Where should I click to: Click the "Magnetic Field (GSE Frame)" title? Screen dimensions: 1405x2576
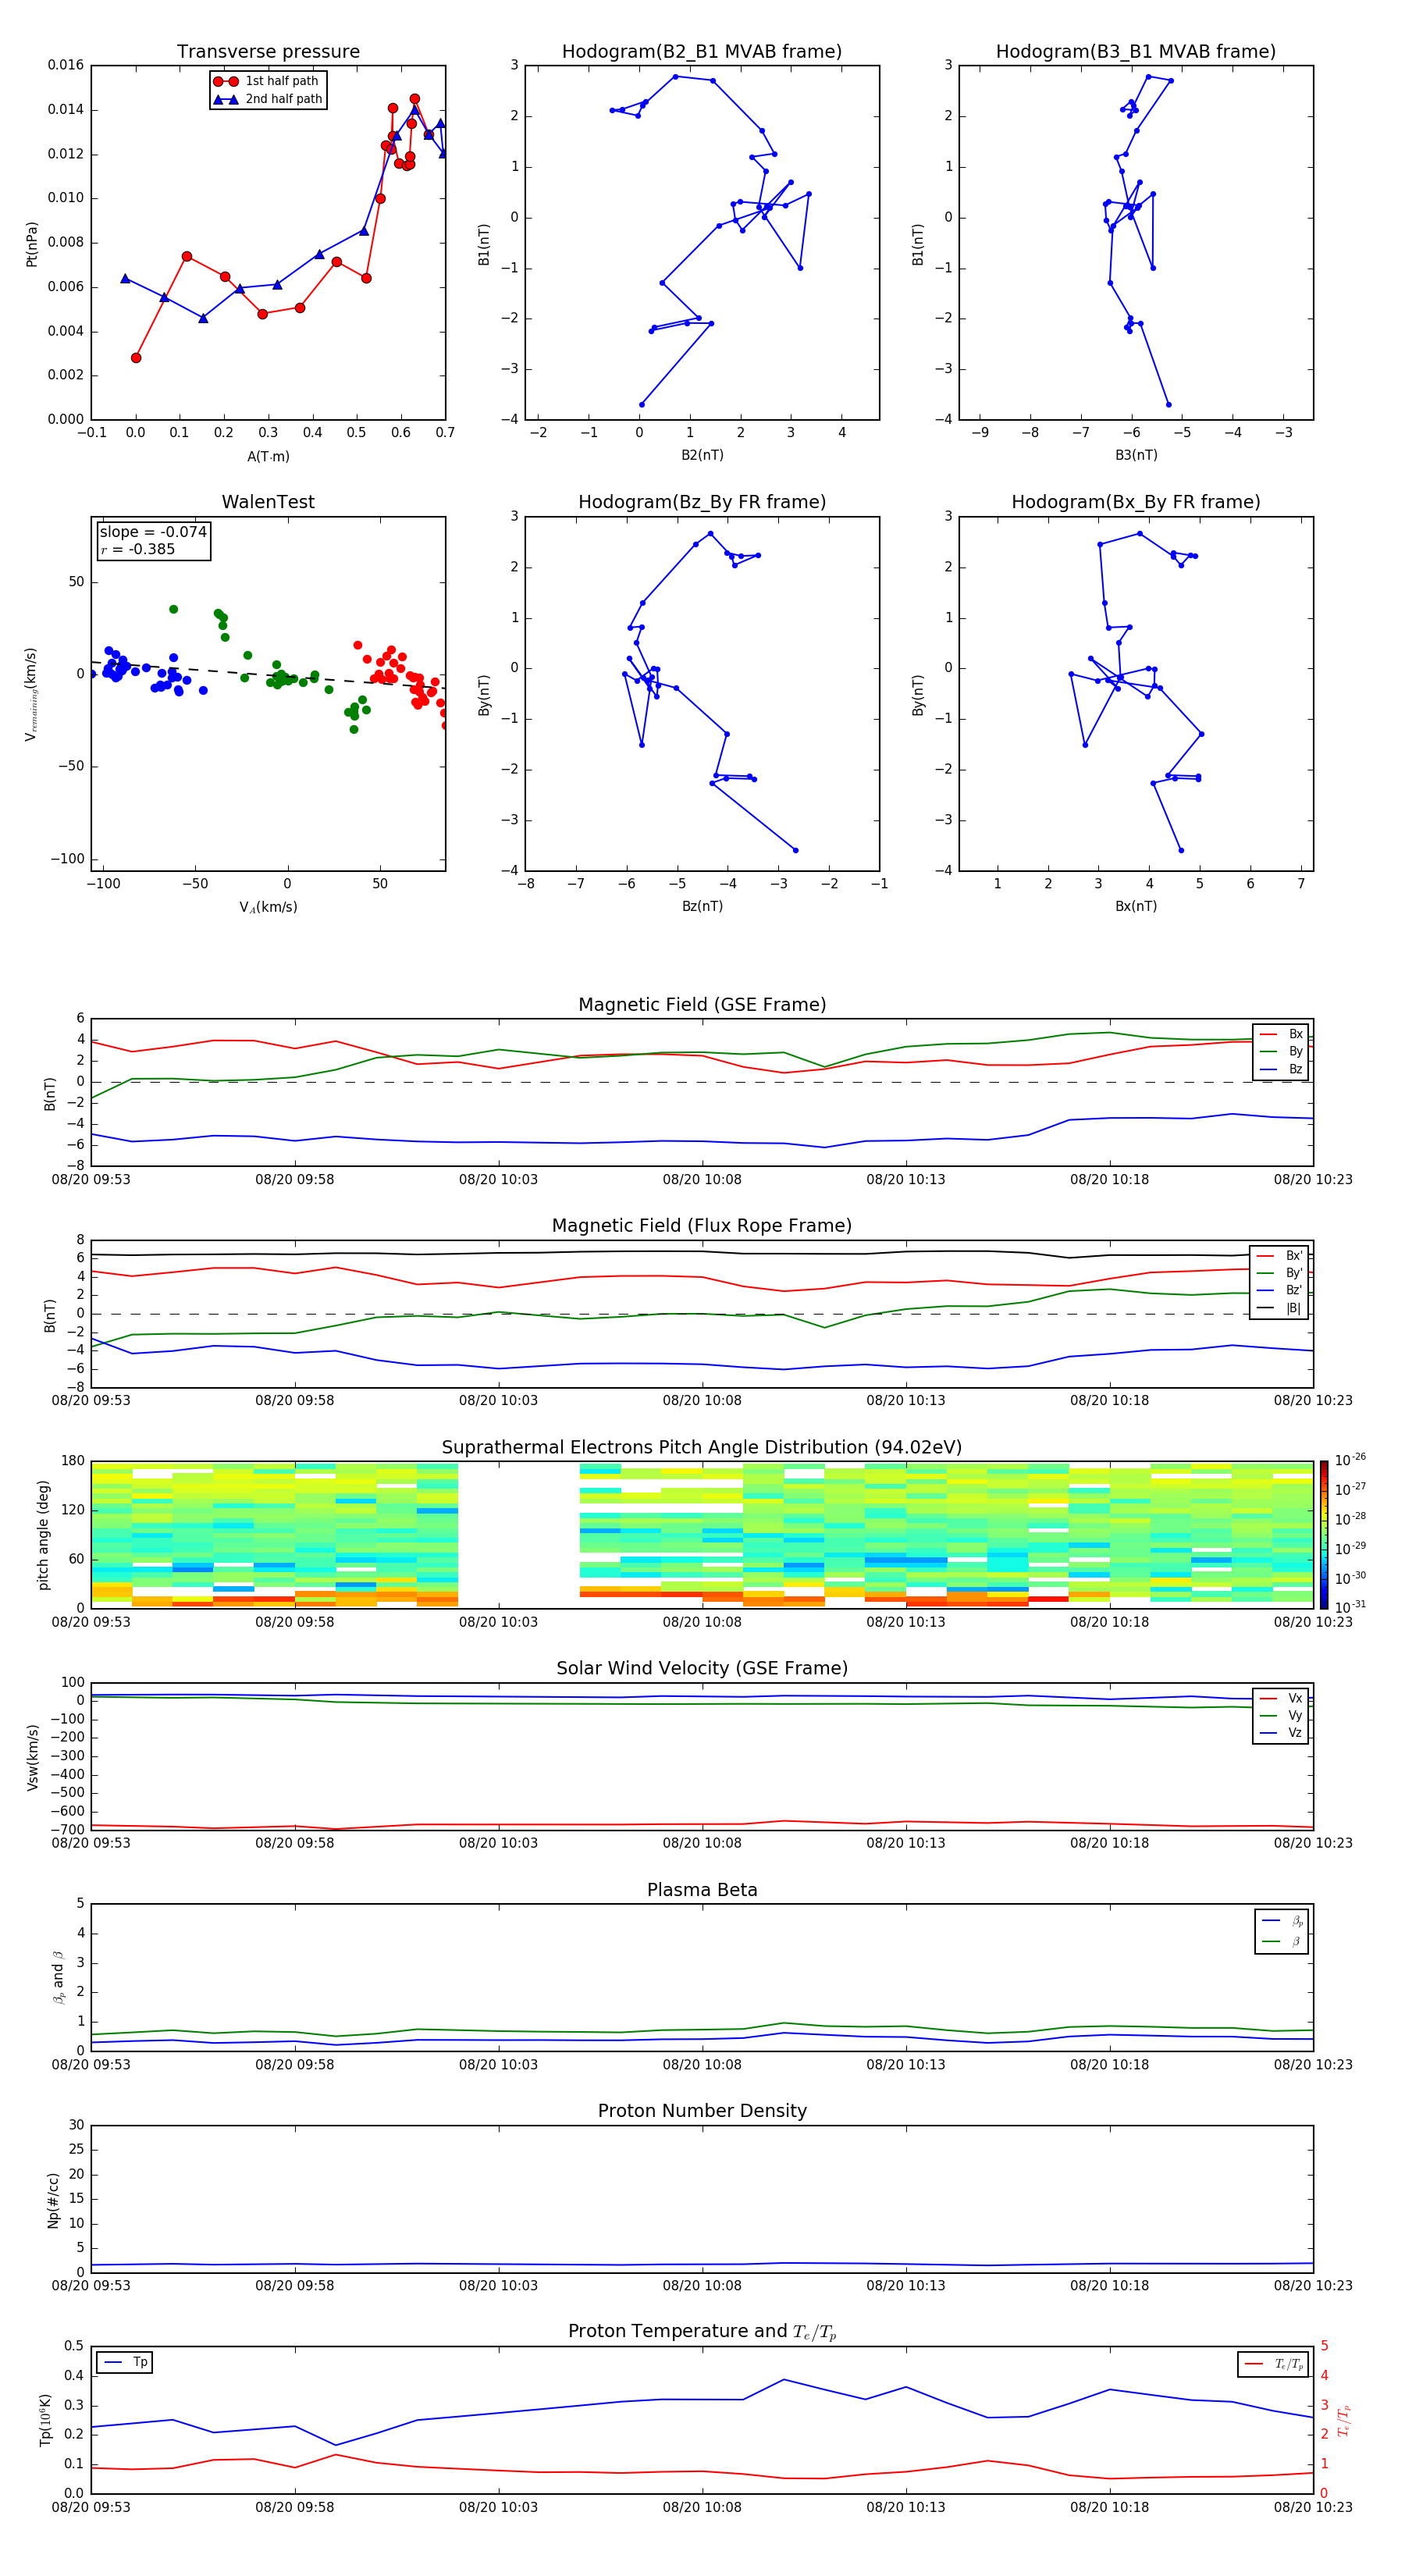[x=702, y=1005]
